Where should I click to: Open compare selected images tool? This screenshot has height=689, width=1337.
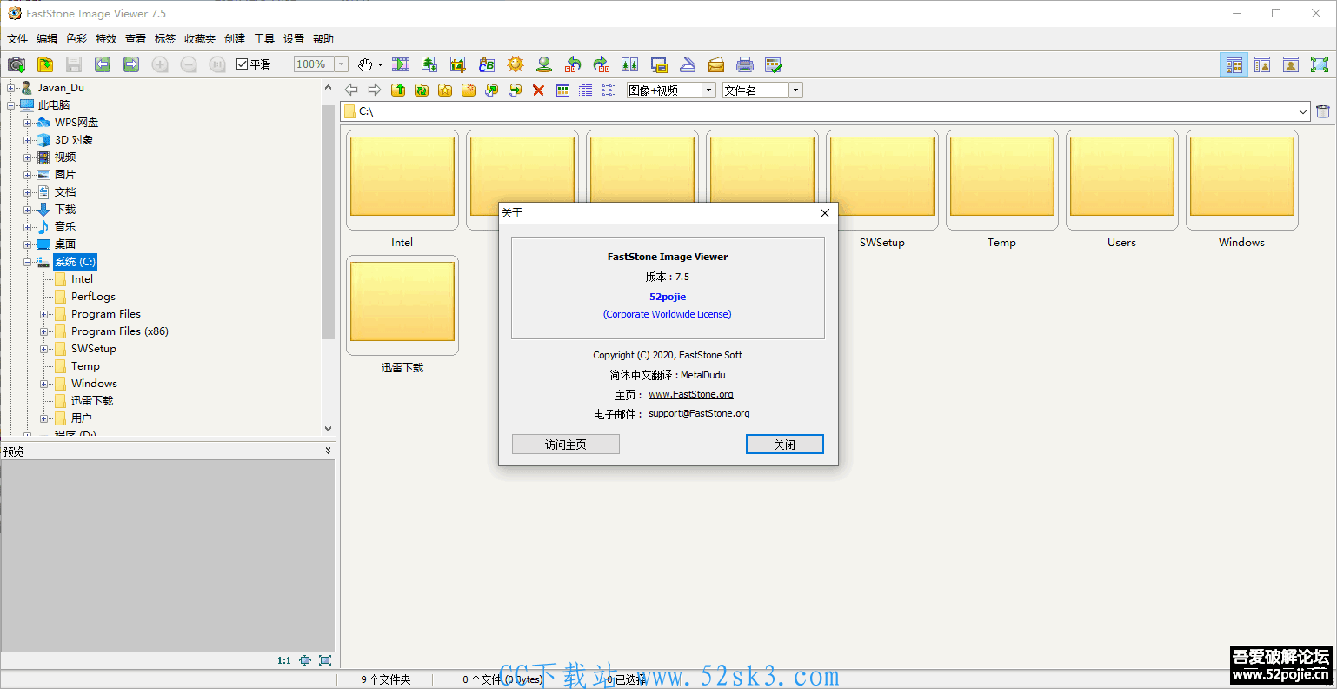tap(630, 64)
